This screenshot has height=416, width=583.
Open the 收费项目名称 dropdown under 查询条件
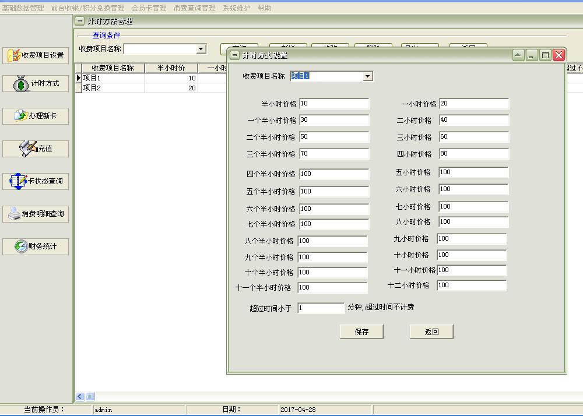click(x=201, y=50)
